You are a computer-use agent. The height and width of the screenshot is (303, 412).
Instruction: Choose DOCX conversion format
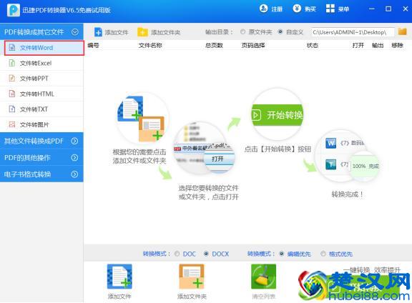point(206,254)
